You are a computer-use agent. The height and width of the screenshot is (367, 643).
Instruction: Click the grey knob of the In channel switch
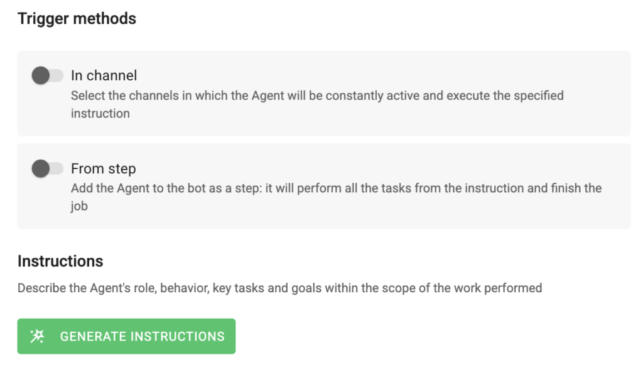[41, 76]
